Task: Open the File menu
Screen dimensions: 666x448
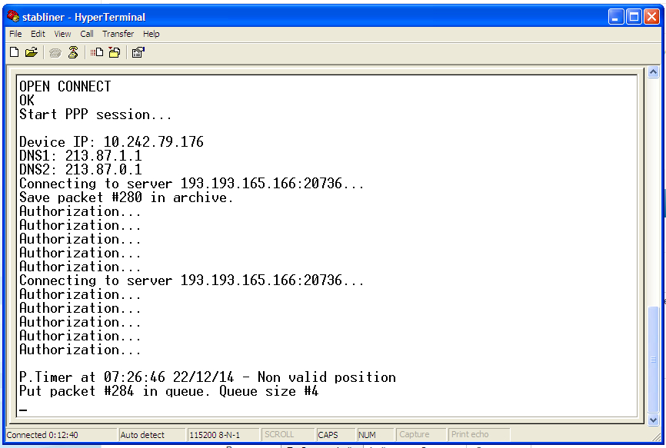Action: click(15, 34)
